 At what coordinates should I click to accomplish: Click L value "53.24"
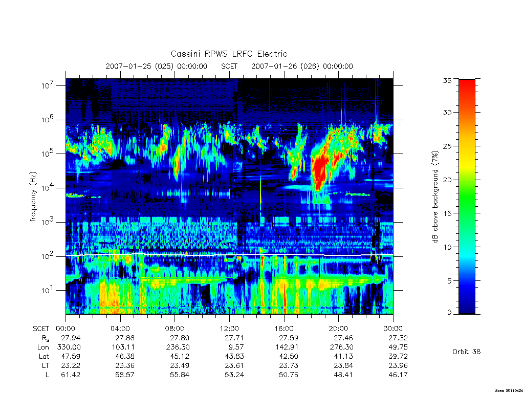tap(234, 375)
